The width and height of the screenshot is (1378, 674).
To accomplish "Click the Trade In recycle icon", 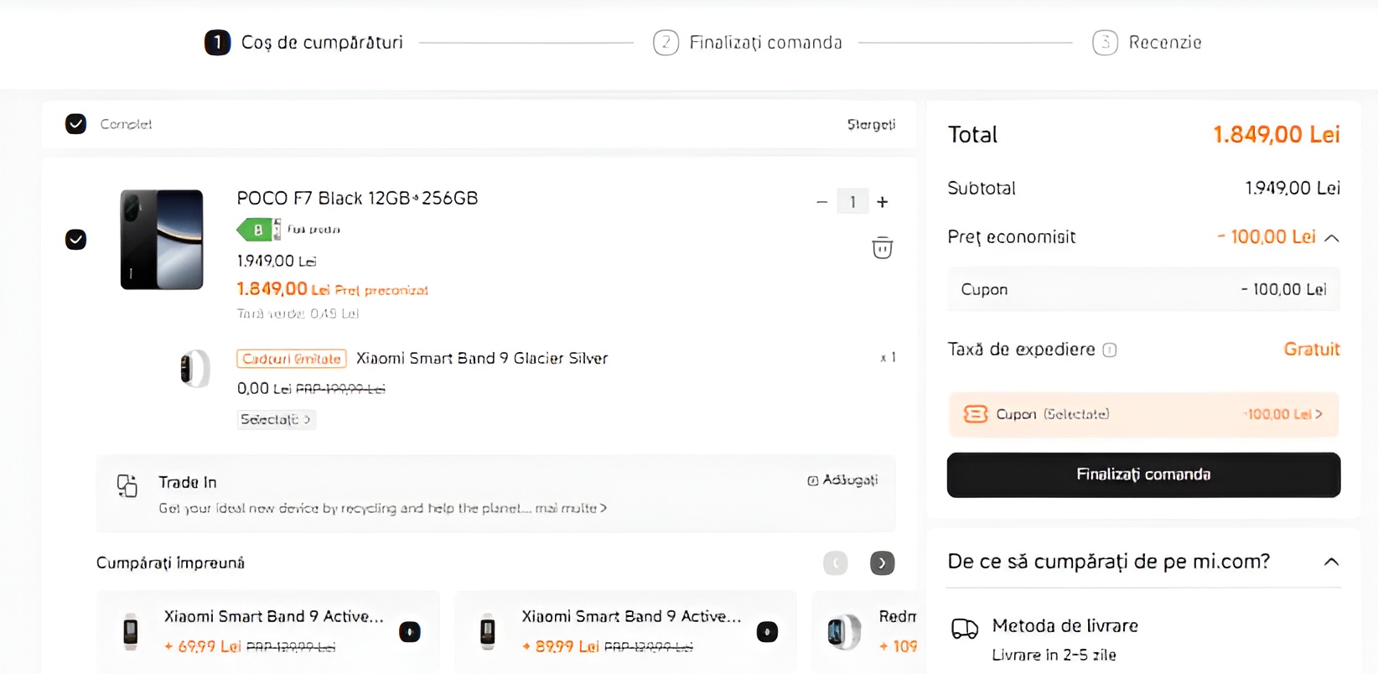I will click(127, 485).
